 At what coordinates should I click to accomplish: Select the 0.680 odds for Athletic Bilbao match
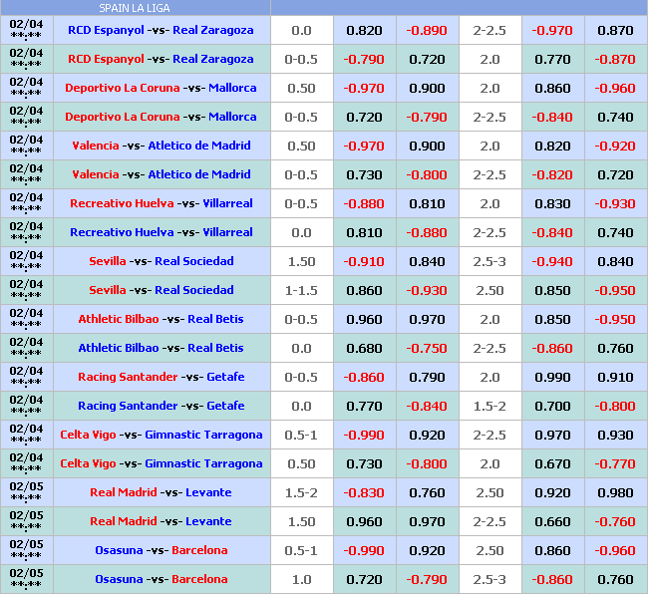coord(364,348)
